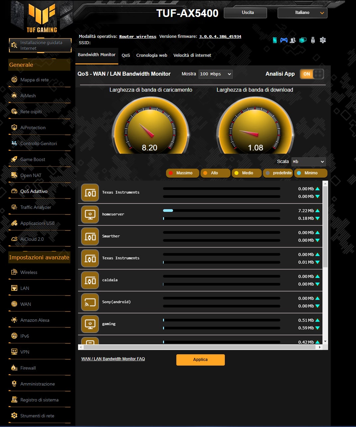This screenshot has height=427, width=356.
Task: Open the Open NAT page
Action: coord(40,175)
